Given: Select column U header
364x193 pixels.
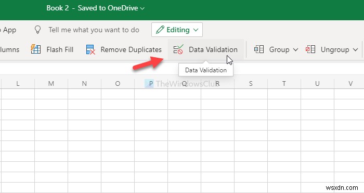Looking at the screenshot, I should 317,84.
